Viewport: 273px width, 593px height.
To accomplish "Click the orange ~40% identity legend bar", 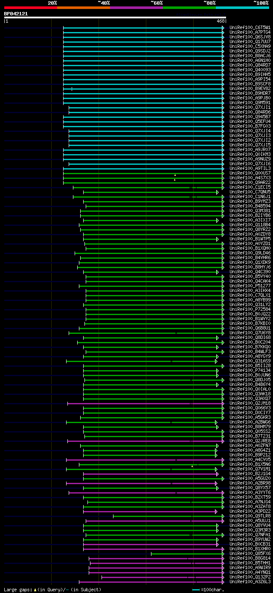I will [83, 8].
